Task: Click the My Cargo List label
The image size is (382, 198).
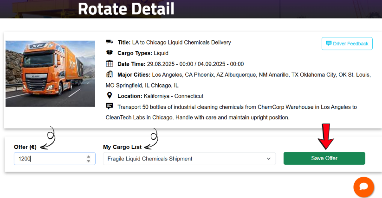Action: click(123, 147)
